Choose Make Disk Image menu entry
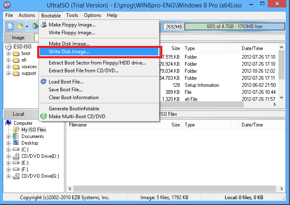Screen dimensions: 290x205 point(99,43)
